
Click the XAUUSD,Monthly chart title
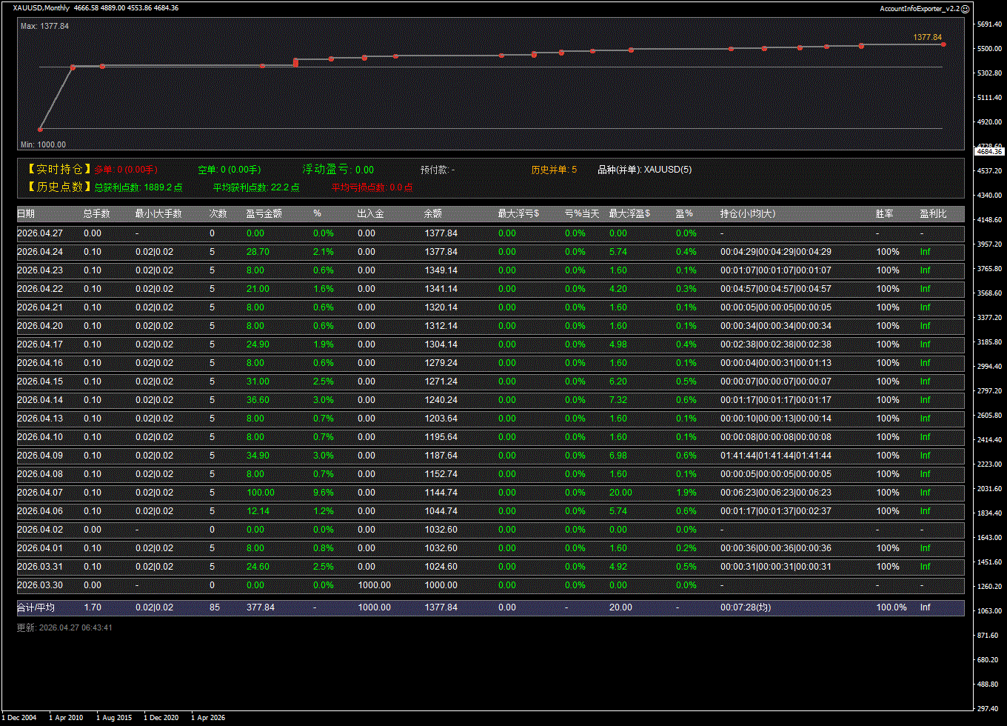tap(41, 8)
